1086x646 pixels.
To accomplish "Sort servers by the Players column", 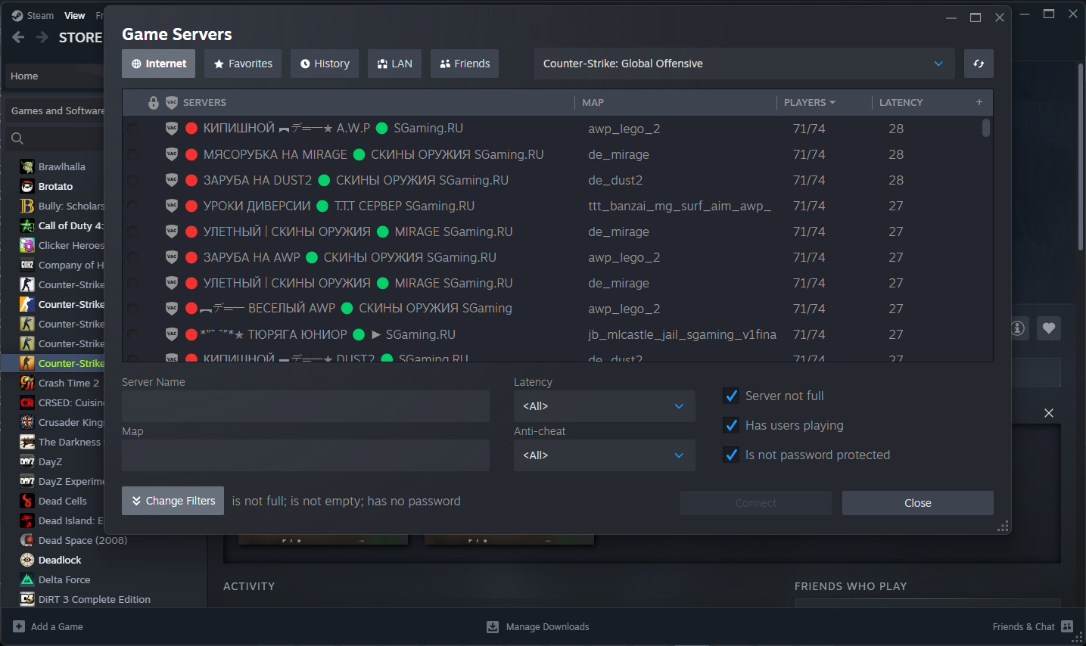I will point(809,102).
